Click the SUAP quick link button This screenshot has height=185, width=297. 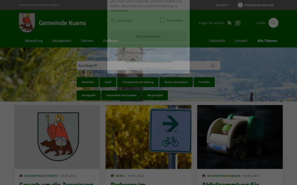click(x=108, y=82)
